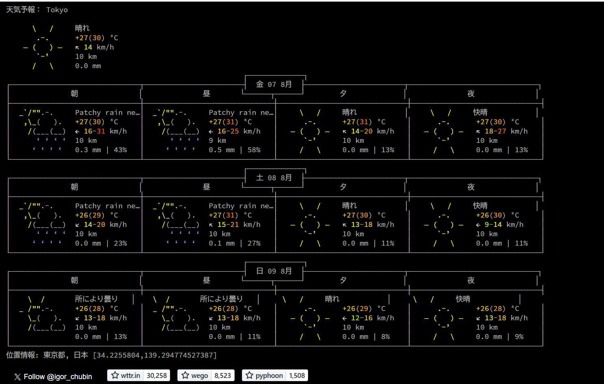Click Friday noon rain 0.5 mm | 58%
Screen dimensions: 604x384
pos(235,150)
